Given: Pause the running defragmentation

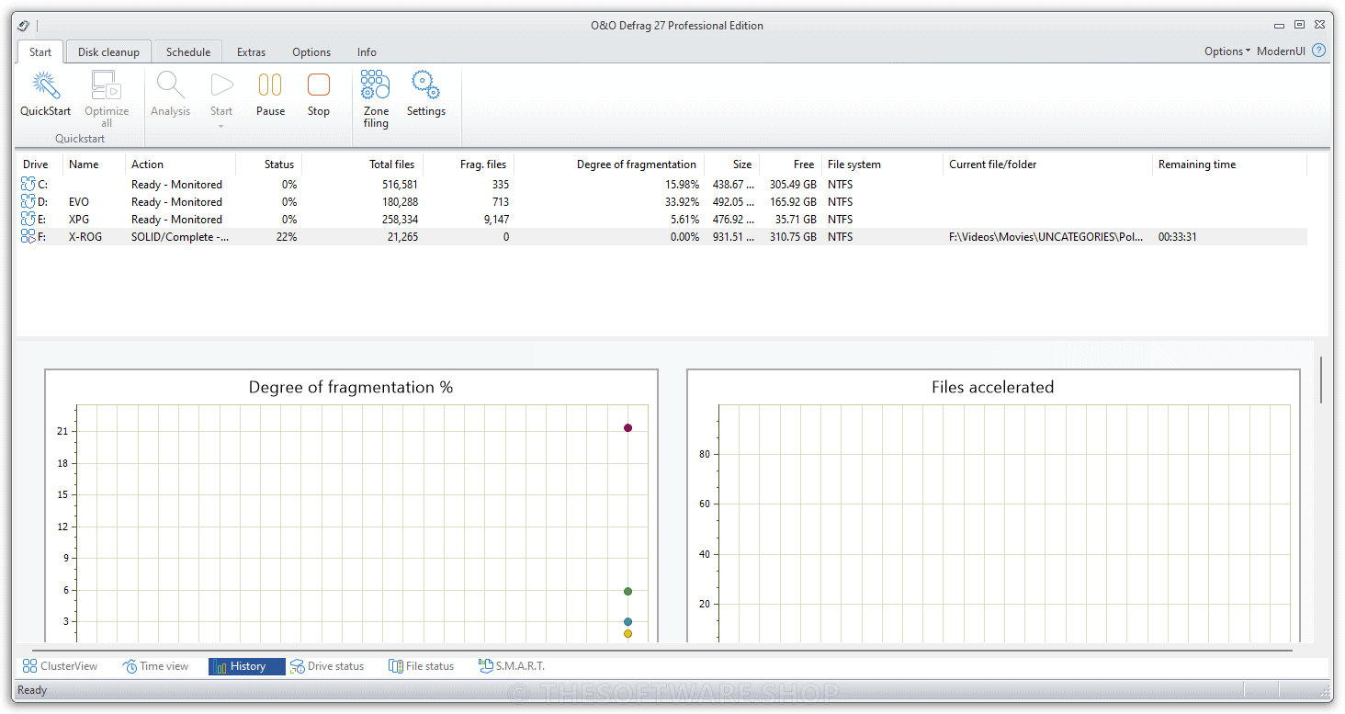Looking at the screenshot, I should click(x=270, y=85).
